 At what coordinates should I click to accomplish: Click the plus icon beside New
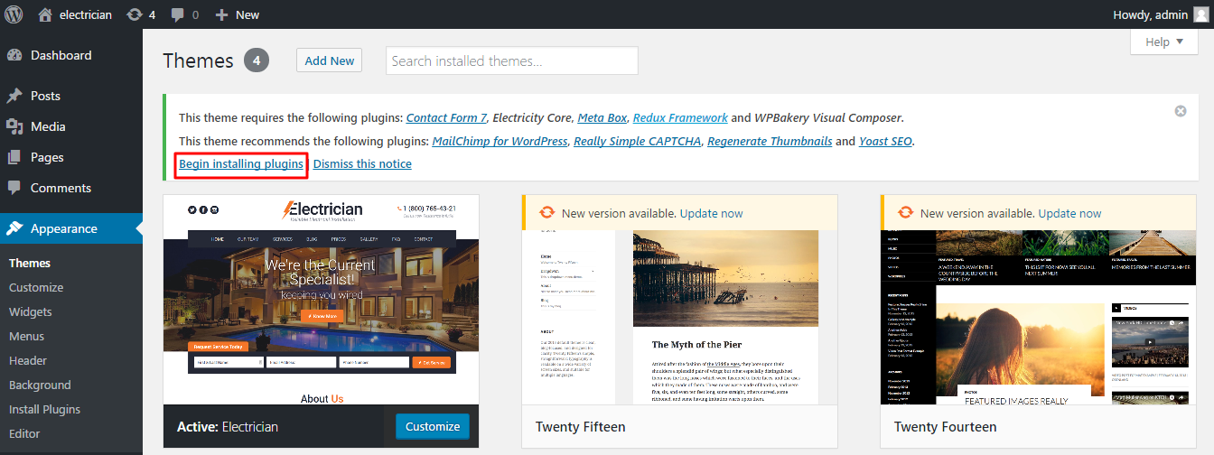pos(221,15)
